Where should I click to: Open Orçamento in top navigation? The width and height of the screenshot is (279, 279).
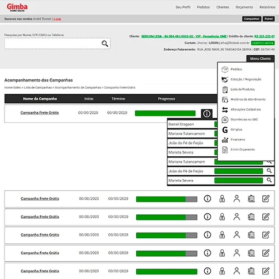point(244,7)
